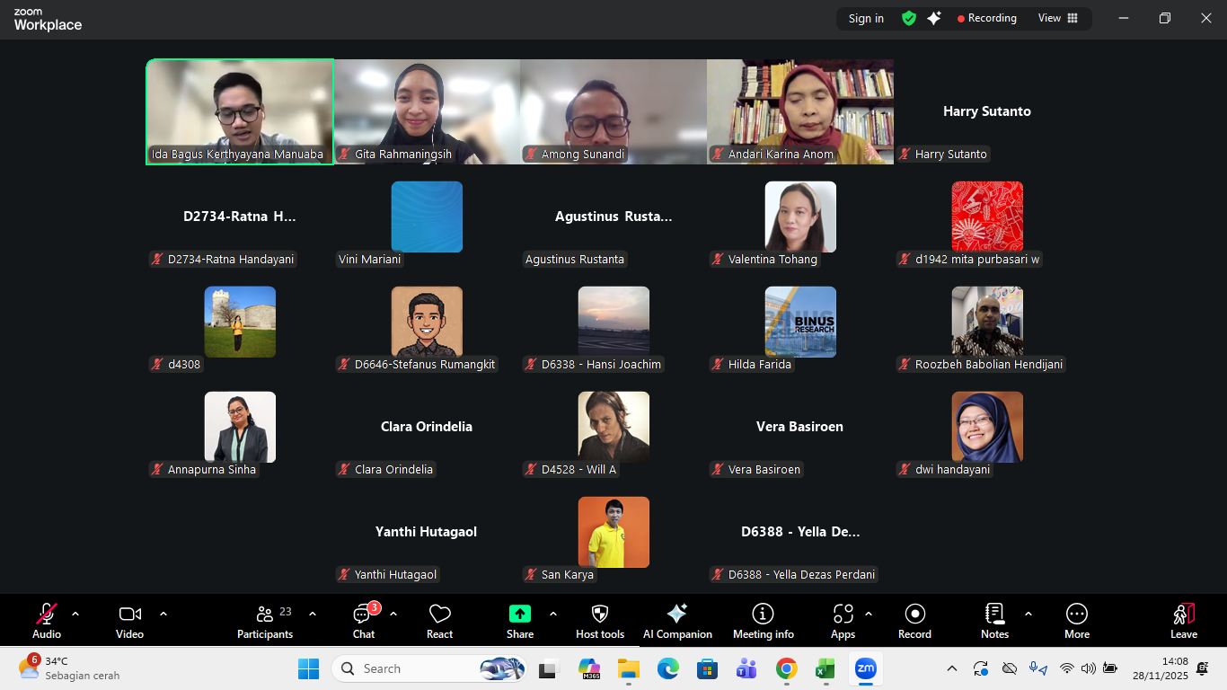This screenshot has width=1227, height=690.
Task: Click the encryption green shield icon
Action: coord(909,18)
